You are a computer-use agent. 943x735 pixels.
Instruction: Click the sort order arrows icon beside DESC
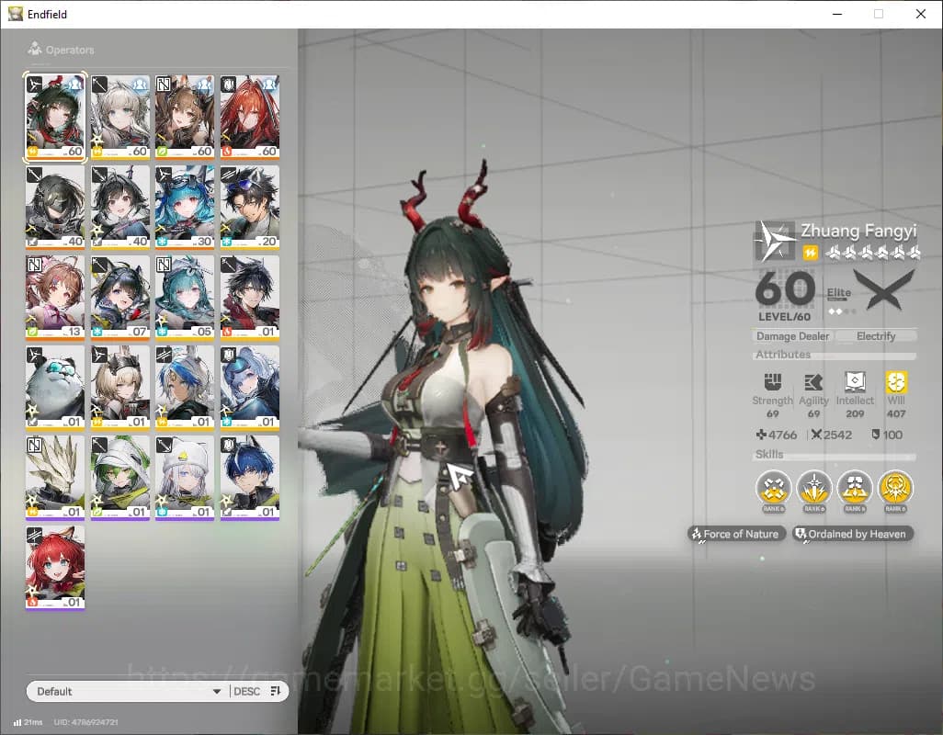[276, 691]
